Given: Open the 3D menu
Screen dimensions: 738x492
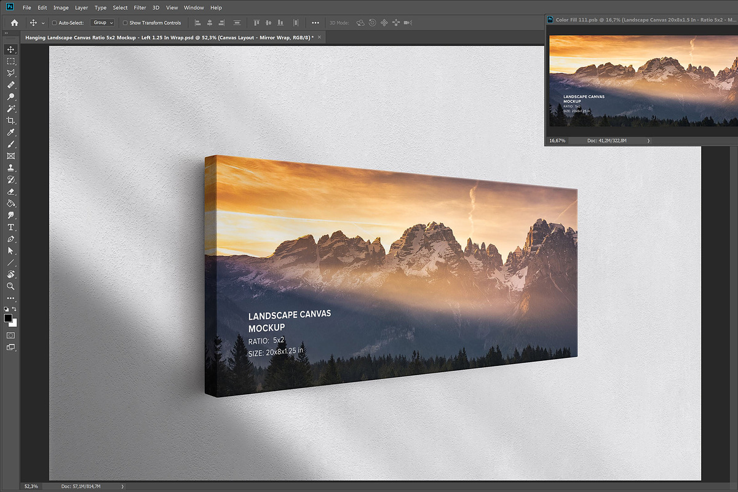Looking at the screenshot, I should pos(156,8).
